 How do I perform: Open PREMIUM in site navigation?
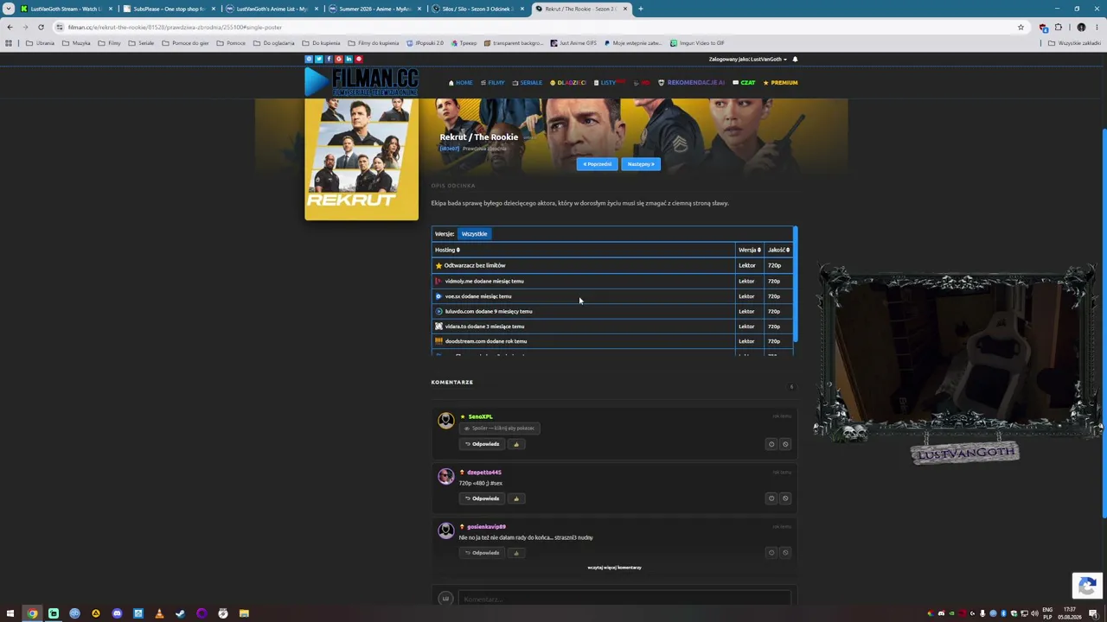pyautogui.click(x=780, y=83)
